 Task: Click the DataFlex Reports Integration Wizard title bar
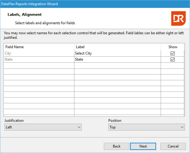pyautogui.click(x=95, y=4)
